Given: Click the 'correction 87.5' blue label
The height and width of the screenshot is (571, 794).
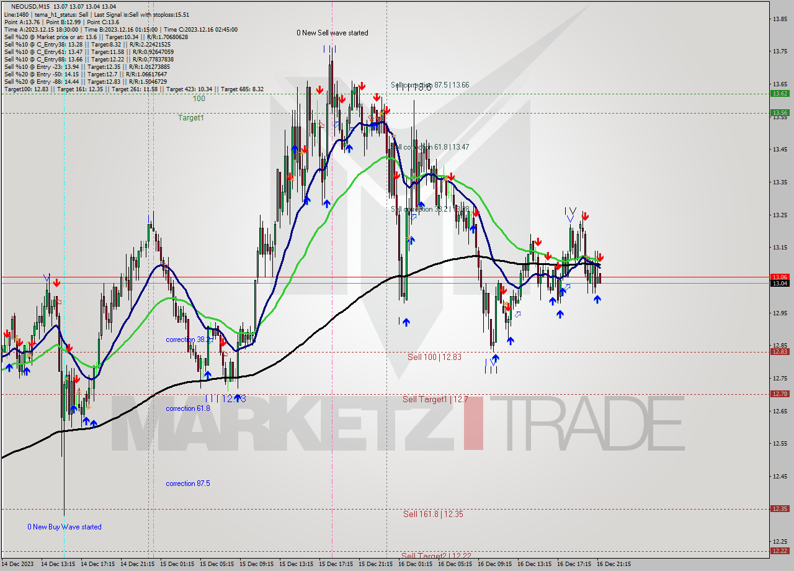Looking at the screenshot, I should [188, 483].
